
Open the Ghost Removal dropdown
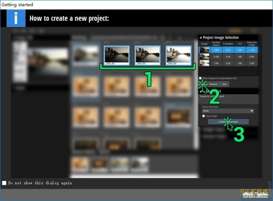click(x=228, y=111)
